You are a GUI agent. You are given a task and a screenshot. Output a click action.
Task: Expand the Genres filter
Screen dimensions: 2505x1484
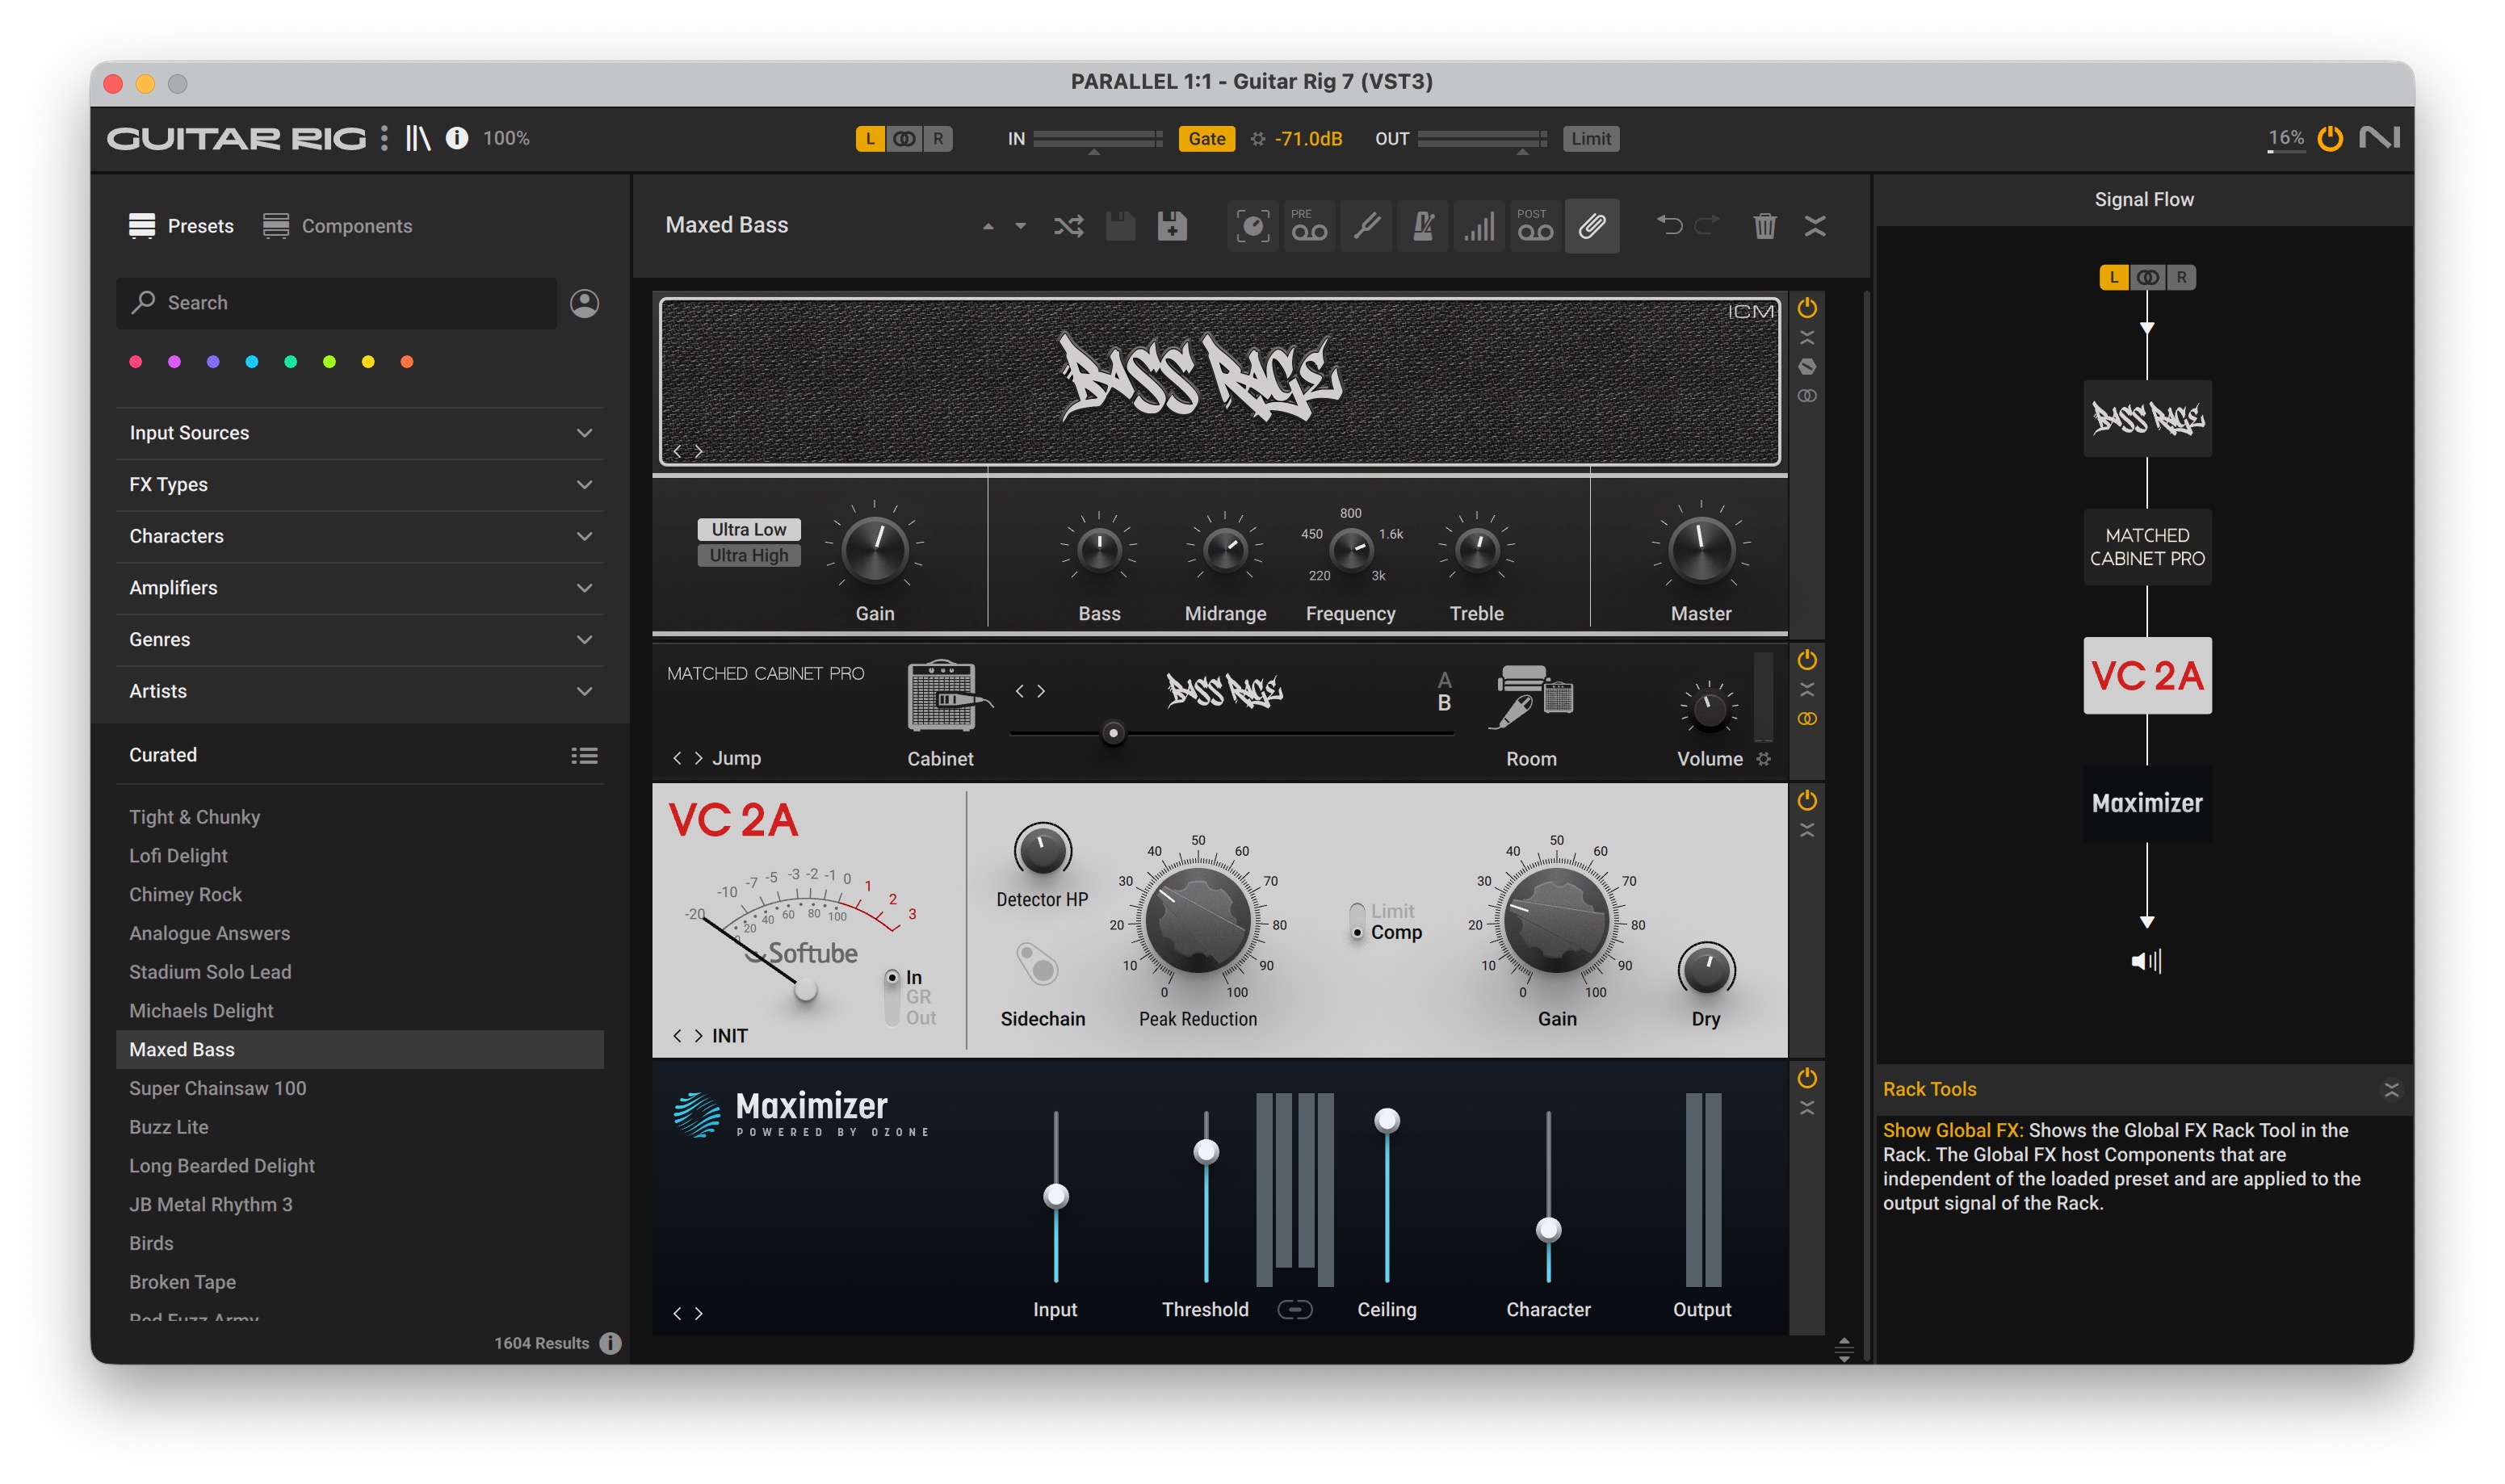click(360, 640)
